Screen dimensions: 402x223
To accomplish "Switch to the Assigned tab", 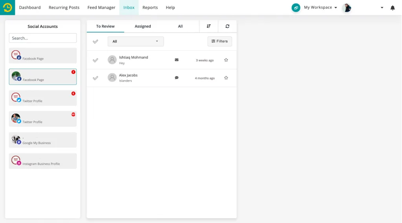I will [x=143, y=26].
